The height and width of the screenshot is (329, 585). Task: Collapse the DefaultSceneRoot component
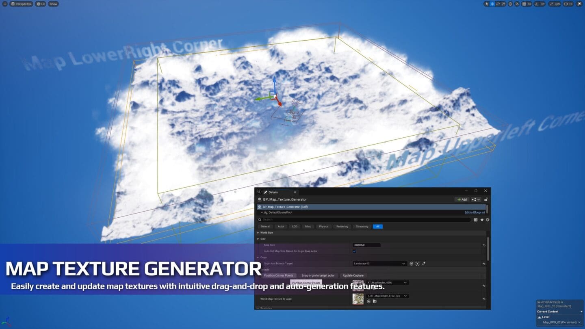point(262,212)
